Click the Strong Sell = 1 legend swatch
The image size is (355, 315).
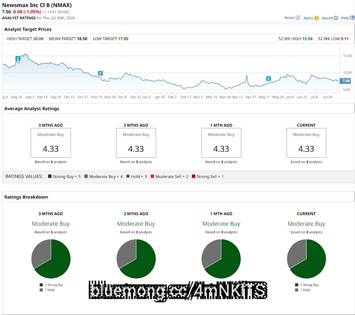(193, 176)
